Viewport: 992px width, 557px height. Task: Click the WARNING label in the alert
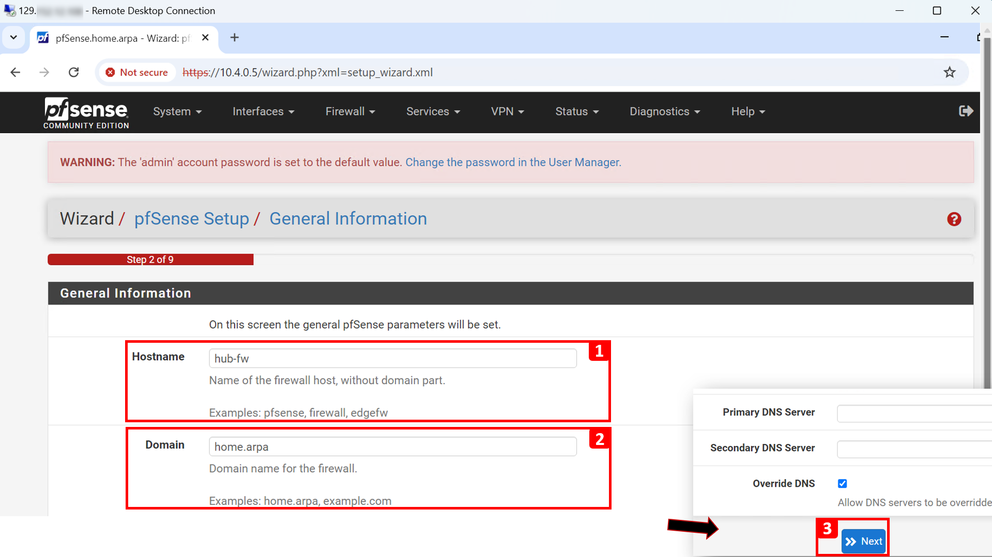(87, 163)
